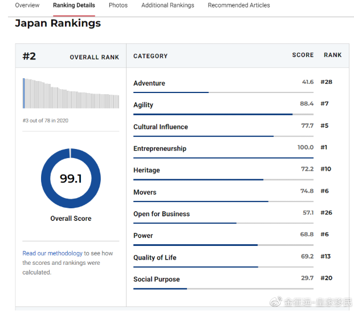The width and height of the screenshot is (354, 311).
Task: Select the Agility category
Action: tap(143, 105)
